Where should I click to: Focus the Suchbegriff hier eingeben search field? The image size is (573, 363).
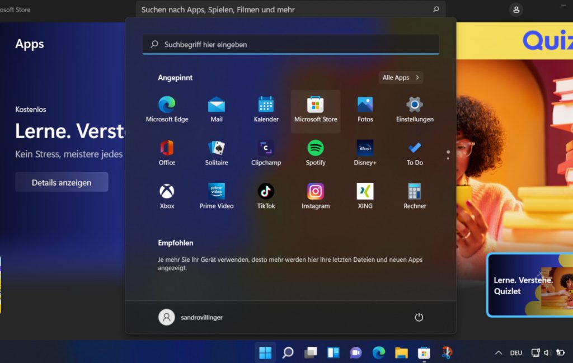(290, 45)
